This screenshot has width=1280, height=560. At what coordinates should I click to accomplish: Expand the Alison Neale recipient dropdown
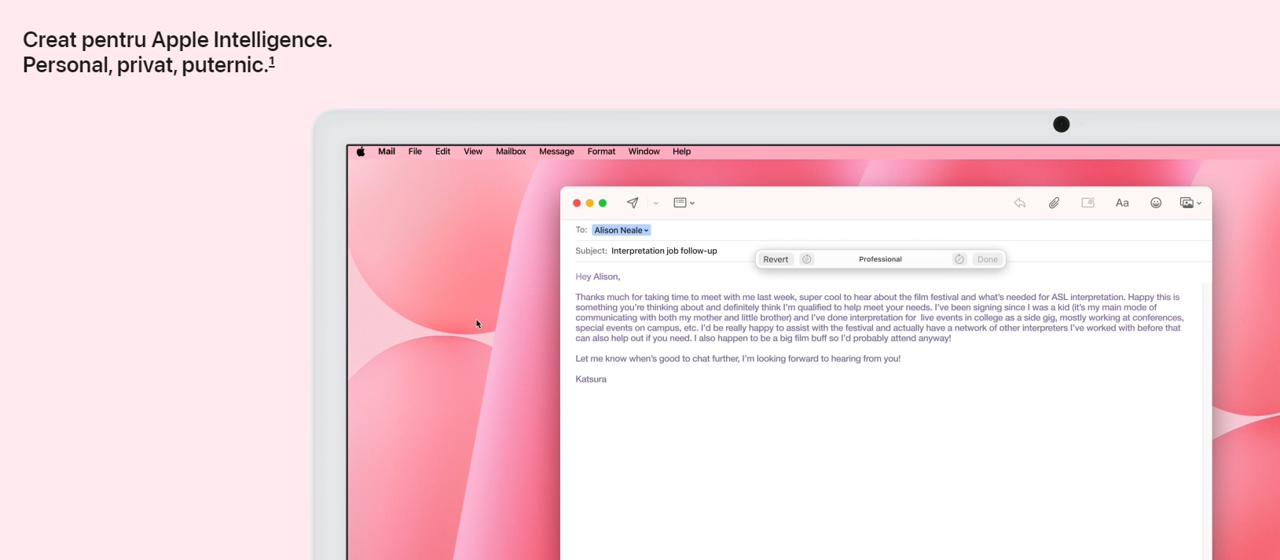click(646, 230)
